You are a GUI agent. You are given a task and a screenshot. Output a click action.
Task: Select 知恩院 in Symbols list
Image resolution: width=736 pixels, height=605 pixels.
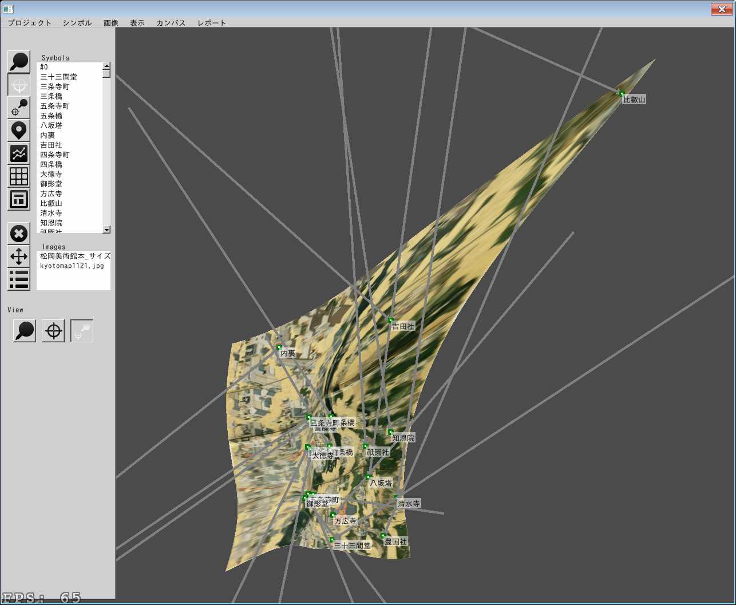tap(69, 223)
